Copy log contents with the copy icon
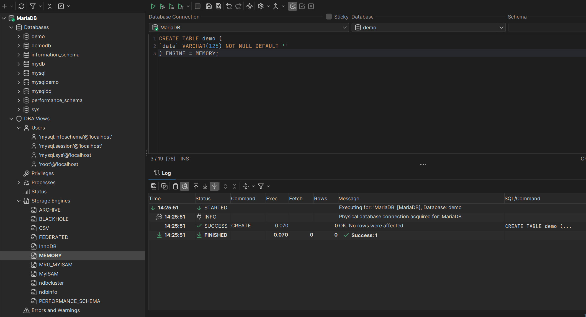This screenshot has height=317, width=586. point(164,186)
